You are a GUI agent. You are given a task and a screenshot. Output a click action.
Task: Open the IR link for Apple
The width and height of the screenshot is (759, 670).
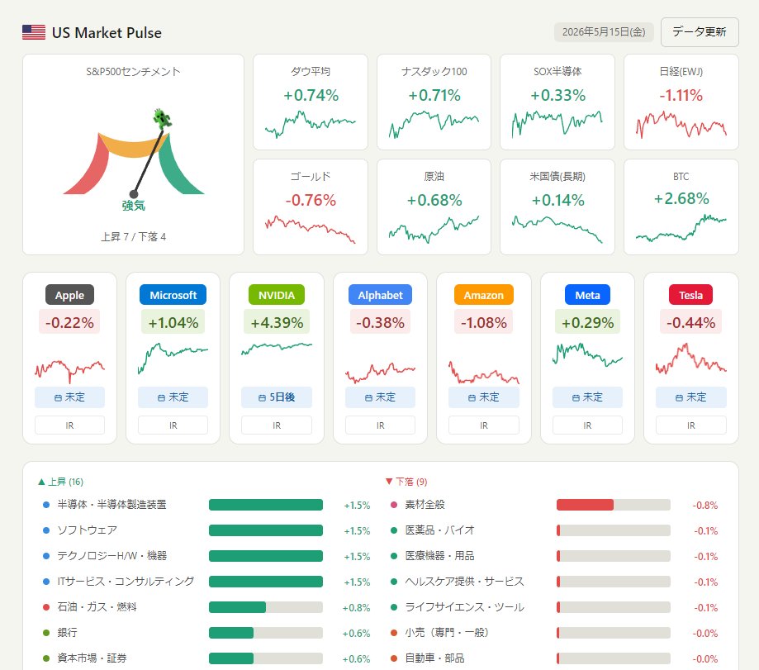tap(69, 425)
